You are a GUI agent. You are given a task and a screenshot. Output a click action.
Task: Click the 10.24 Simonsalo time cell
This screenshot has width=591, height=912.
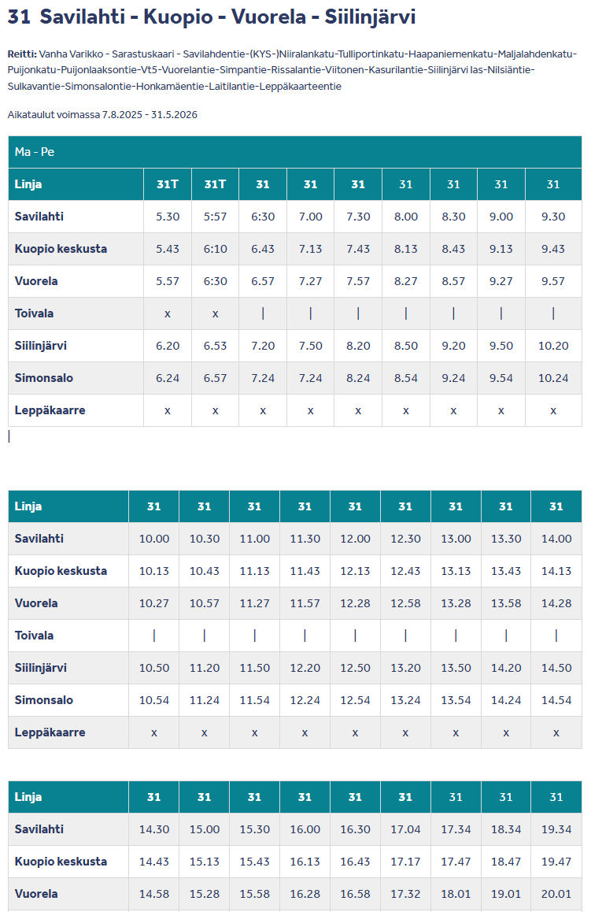553,378
